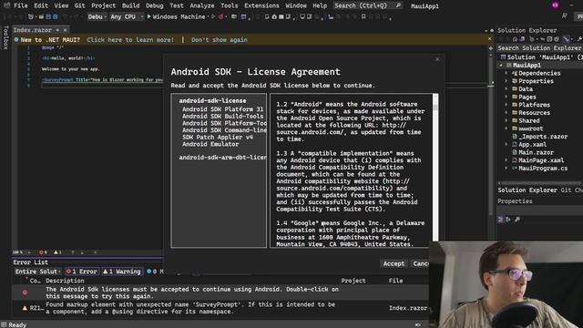The image size is (583, 328).
Task: Select the Android SDK Build-Tools entry
Action: point(222,116)
